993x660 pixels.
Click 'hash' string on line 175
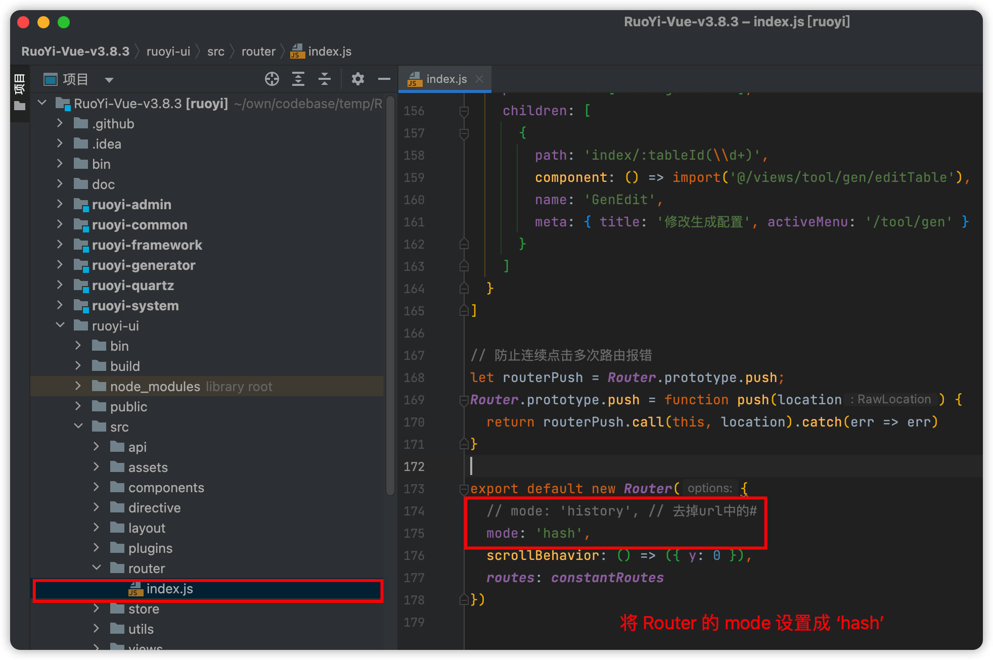[559, 533]
